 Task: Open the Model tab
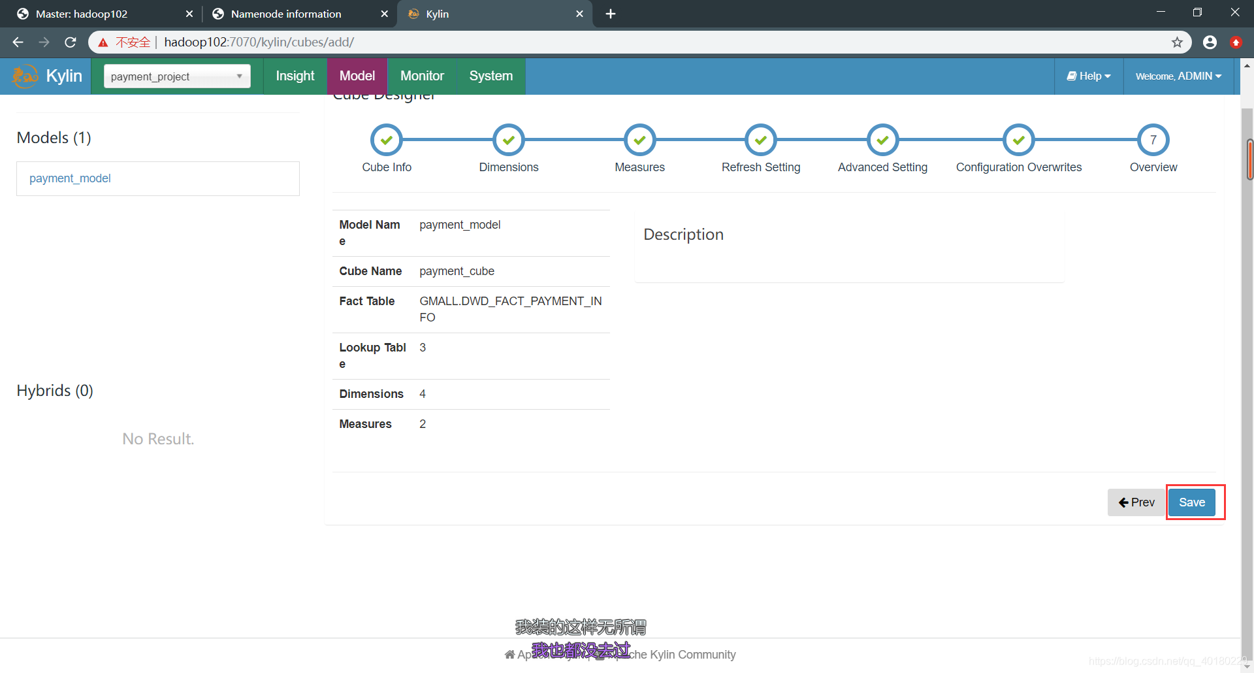click(357, 76)
